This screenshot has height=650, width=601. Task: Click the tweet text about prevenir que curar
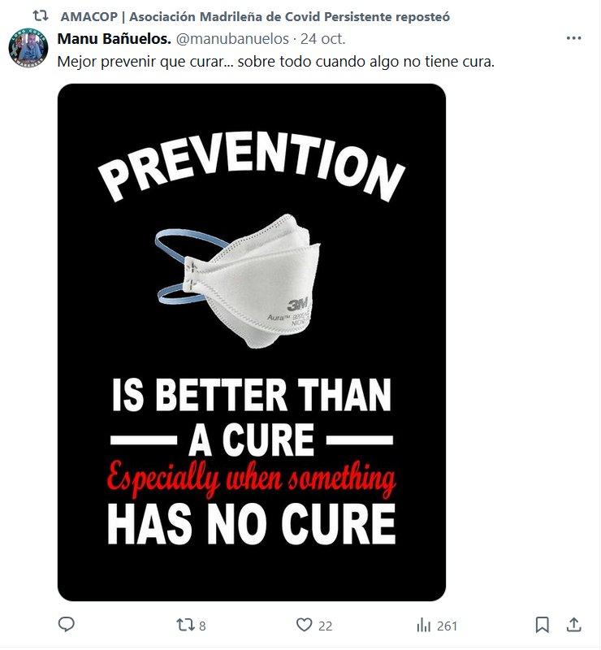point(275,62)
